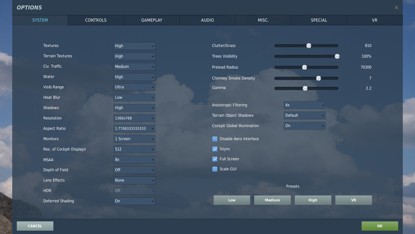Switch to the VR tab
415x234 pixels.
pyautogui.click(x=374, y=20)
